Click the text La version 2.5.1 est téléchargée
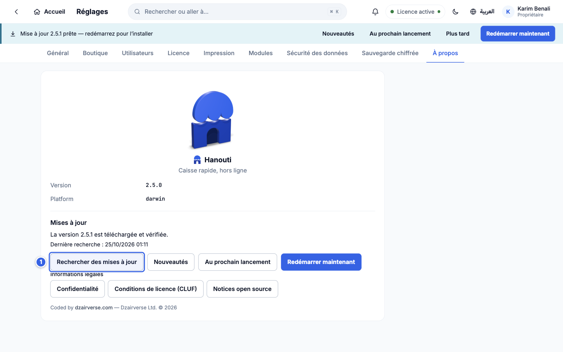 click(109, 235)
